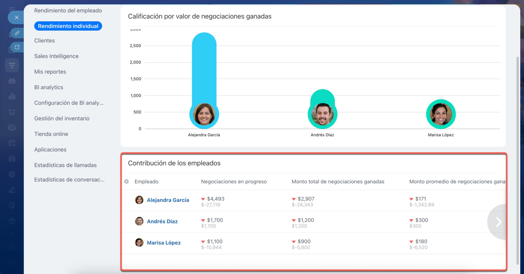524x274 pixels.
Task: Open Estadísticas de llamadas in sidebar
Action: [x=65, y=165]
